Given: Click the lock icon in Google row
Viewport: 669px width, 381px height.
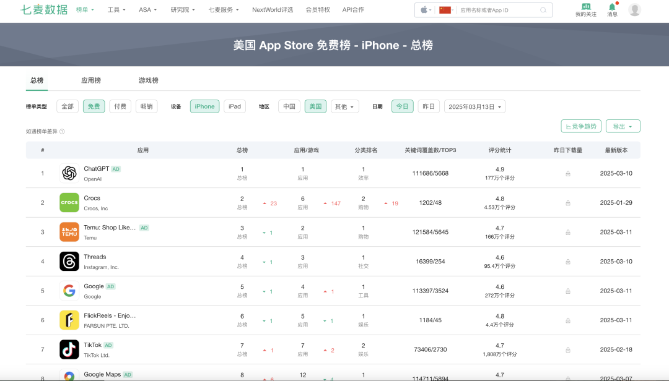Looking at the screenshot, I should 568,291.
